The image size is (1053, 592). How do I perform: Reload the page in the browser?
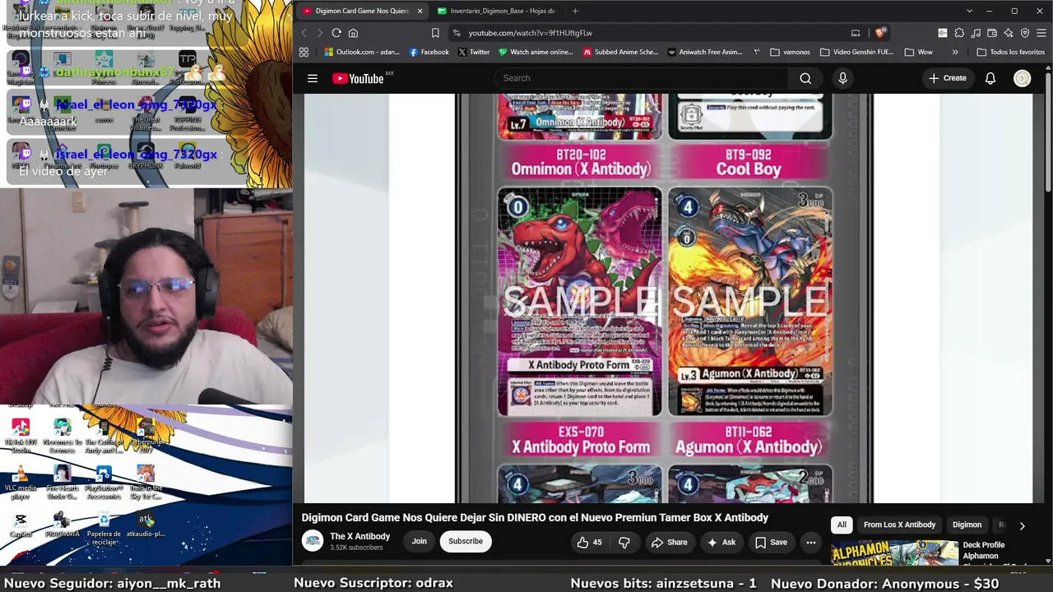[x=336, y=33]
